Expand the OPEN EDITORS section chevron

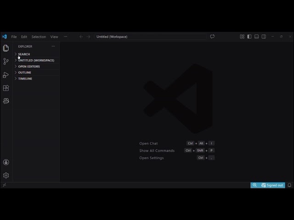point(16,66)
